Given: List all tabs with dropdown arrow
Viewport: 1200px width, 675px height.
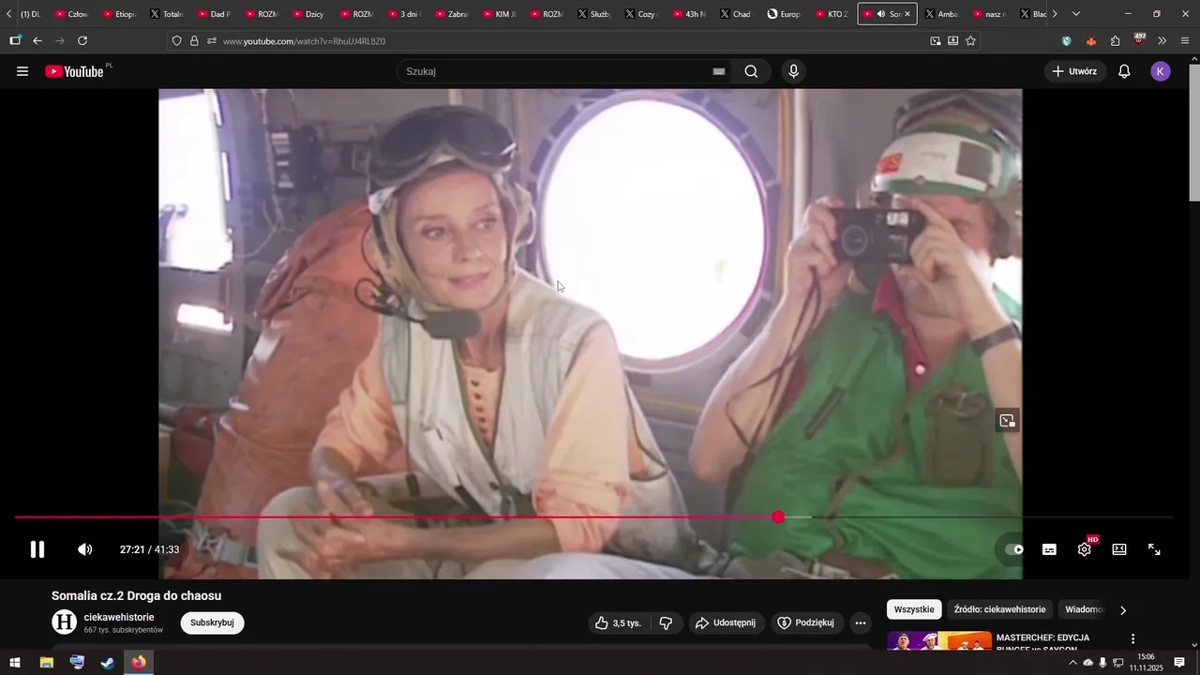Looking at the screenshot, I should coord(1075,14).
